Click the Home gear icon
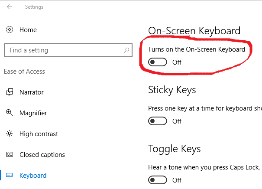This screenshot has width=262, height=189. 10,29
